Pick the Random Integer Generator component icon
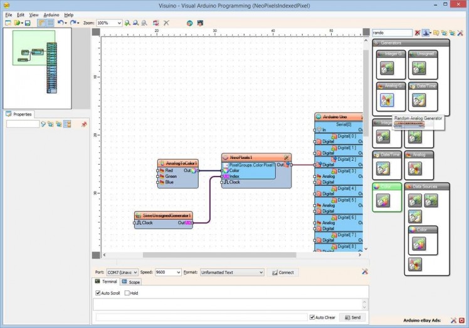 point(387,68)
